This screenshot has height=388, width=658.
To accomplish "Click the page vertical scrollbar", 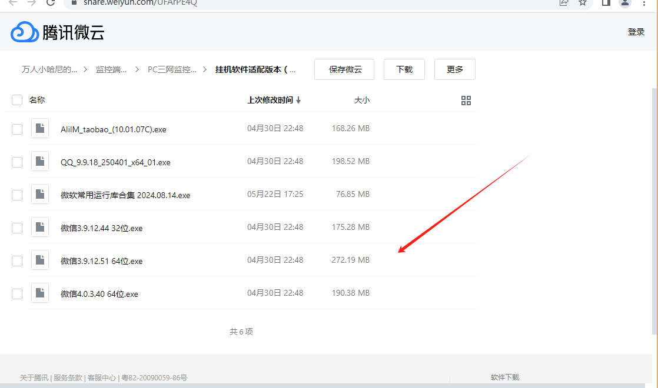I will coord(654,211).
